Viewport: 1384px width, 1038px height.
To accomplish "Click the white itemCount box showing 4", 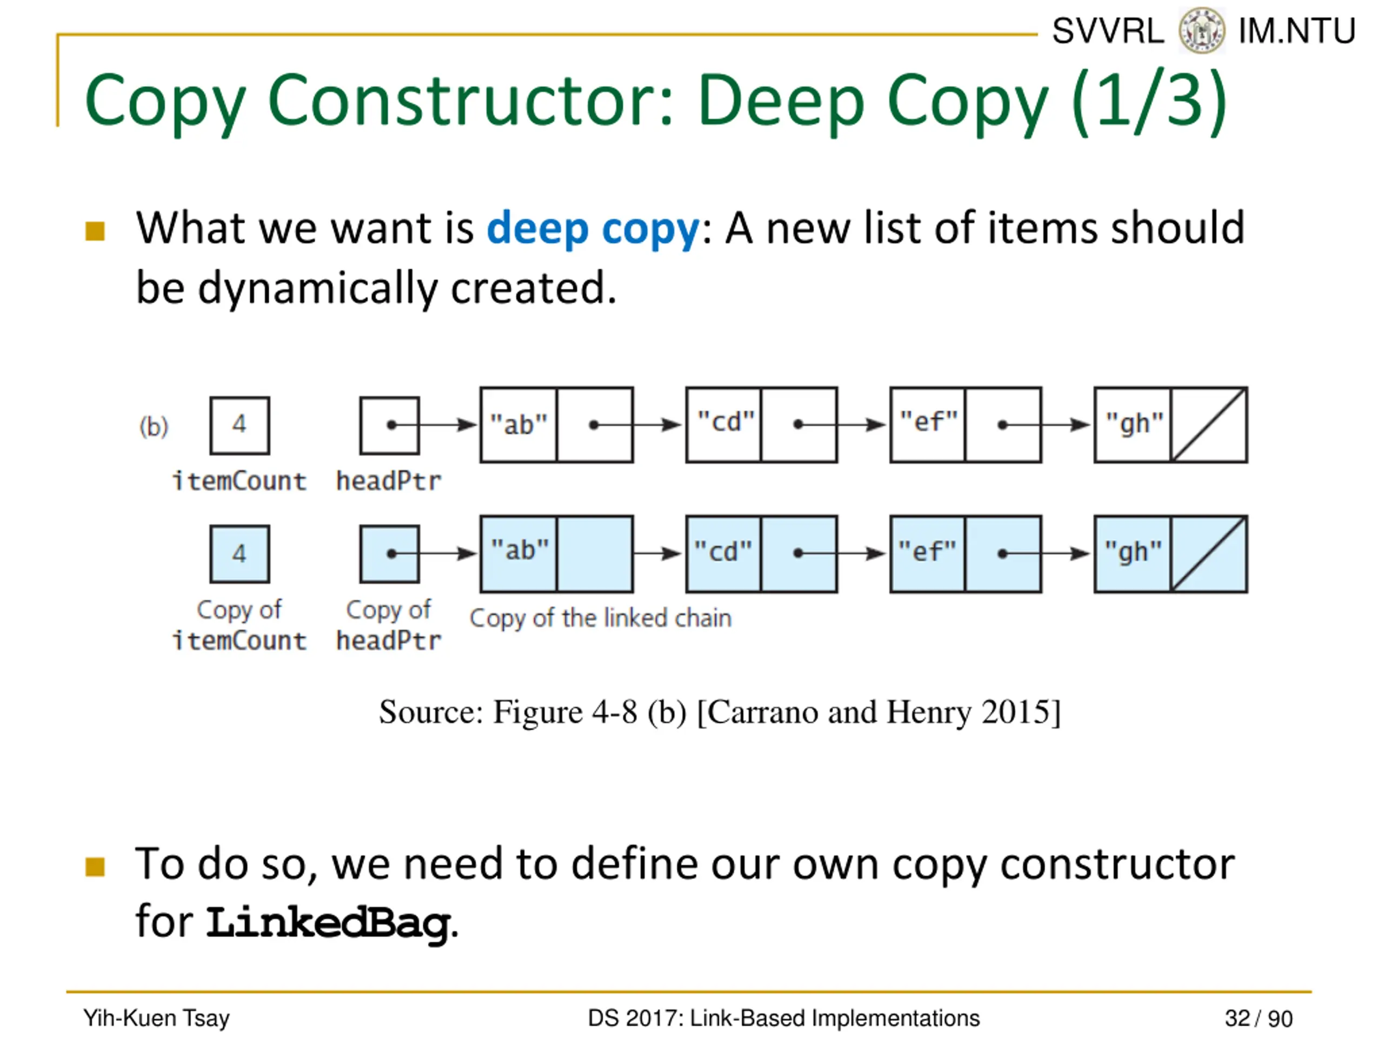I will tap(239, 425).
